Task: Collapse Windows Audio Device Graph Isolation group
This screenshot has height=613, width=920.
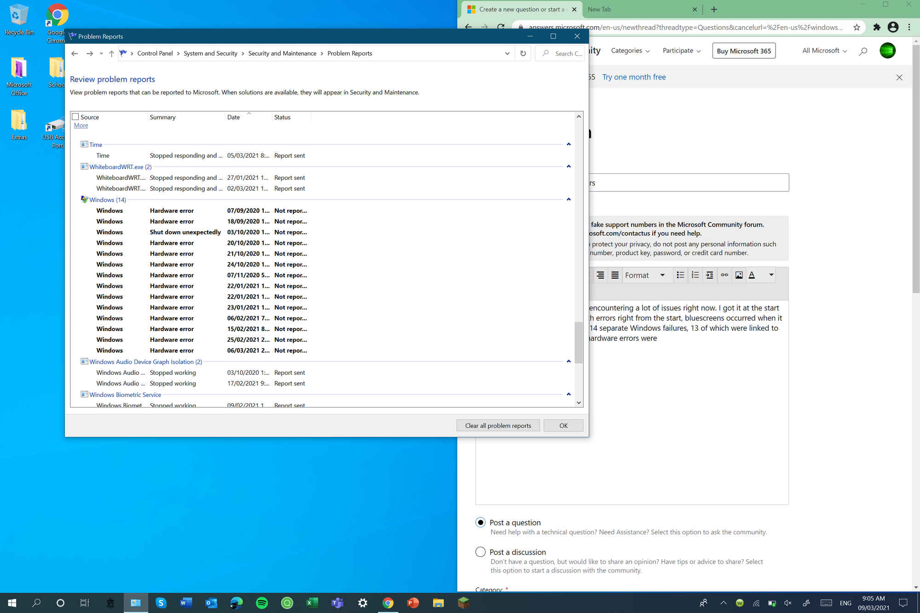Action: [x=569, y=361]
